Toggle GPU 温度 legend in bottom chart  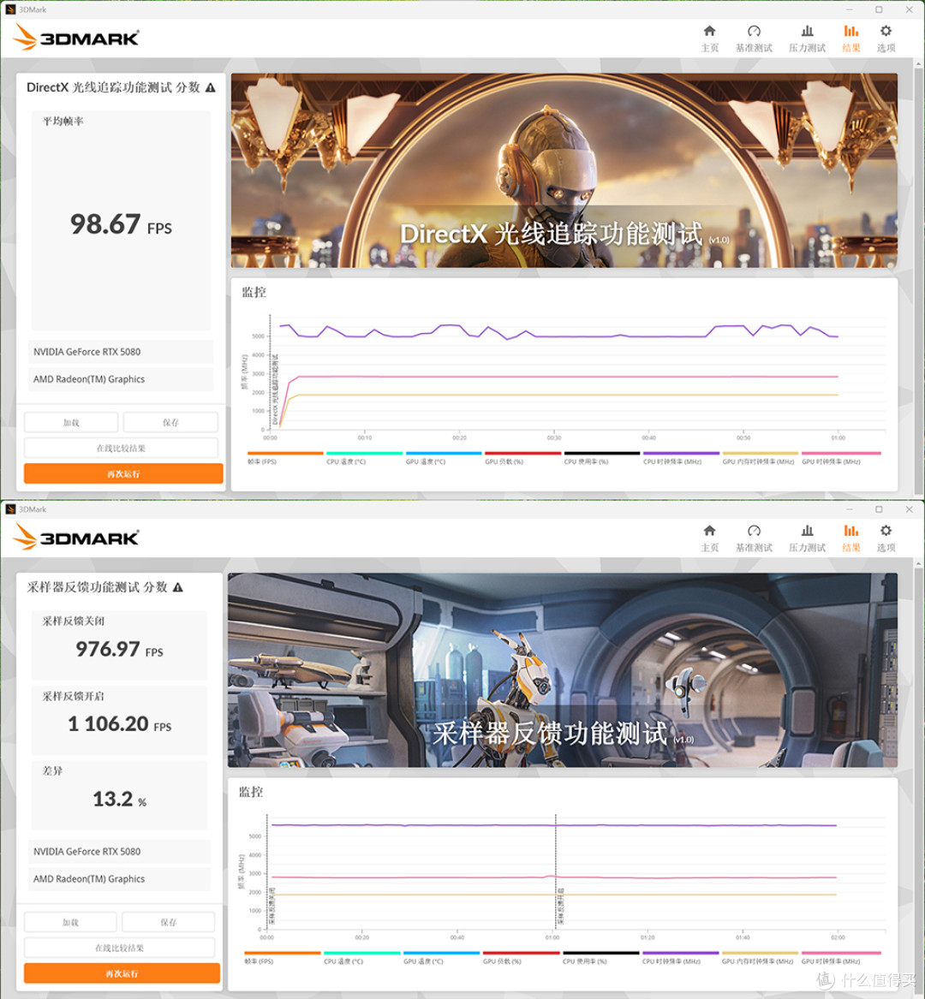pos(441,958)
